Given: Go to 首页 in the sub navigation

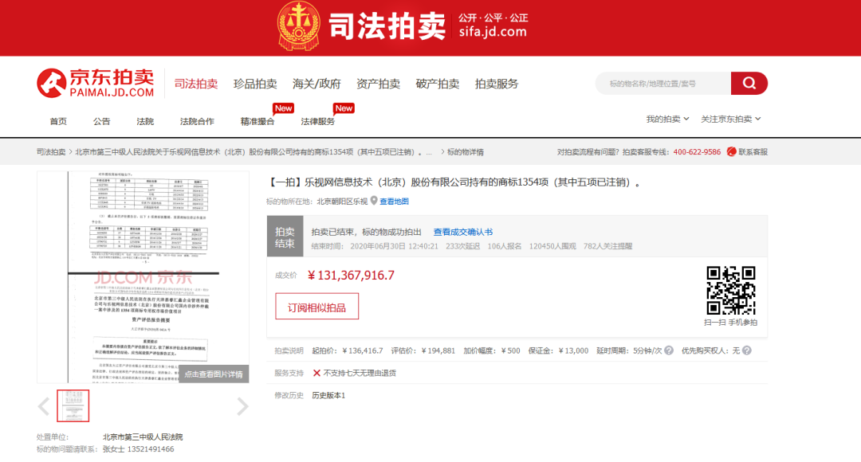Looking at the screenshot, I should click(x=58, y=121).
